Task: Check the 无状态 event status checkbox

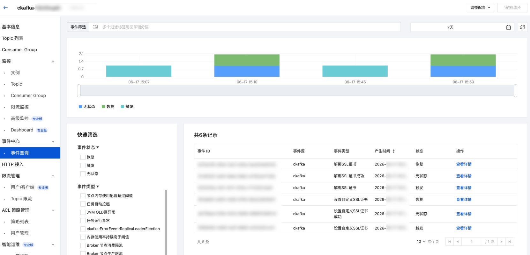Action: [83, 174]
